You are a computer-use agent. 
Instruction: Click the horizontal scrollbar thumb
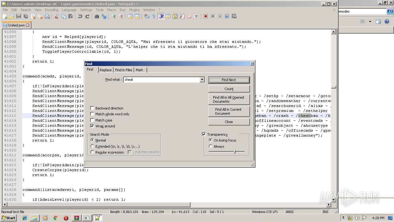tap(99, 205)
